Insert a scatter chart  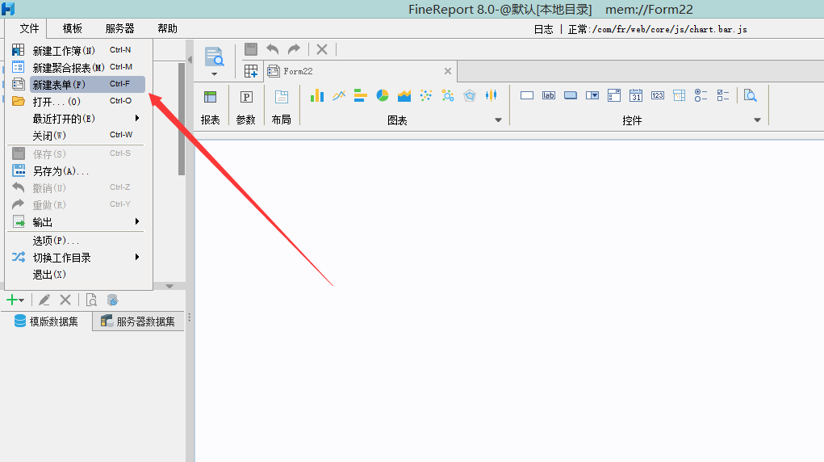(x=426, y=95)
